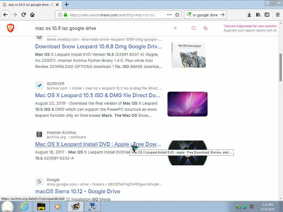Click the Snow Leopard box thumbnail
The height and width of the screenshot is (212, 283).
188,55
